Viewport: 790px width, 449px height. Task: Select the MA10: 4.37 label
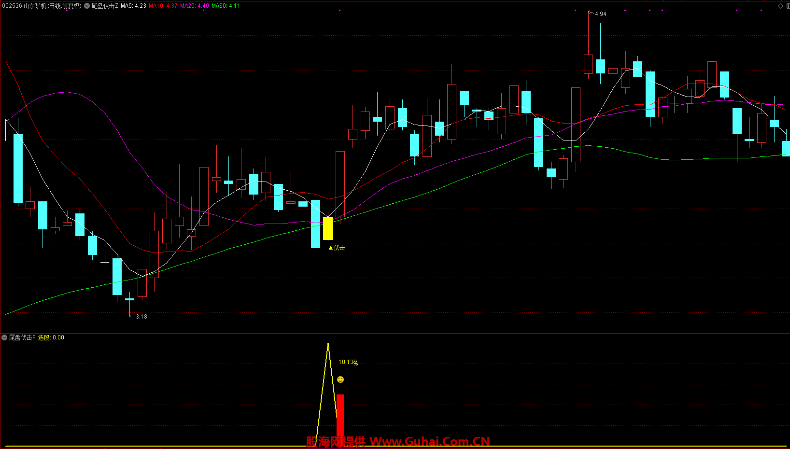(x=163, y=6)
